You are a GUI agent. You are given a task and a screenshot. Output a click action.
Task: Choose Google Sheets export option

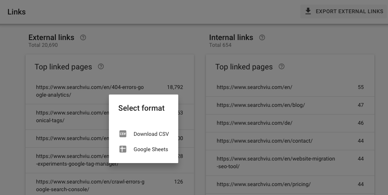click(x=151, y=149)
